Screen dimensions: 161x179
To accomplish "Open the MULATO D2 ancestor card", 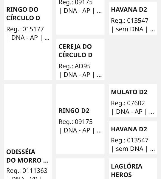I will [133, 101].
